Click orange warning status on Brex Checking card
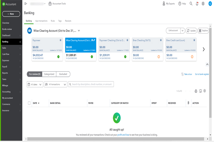214x142 pixels. (159, 57)
